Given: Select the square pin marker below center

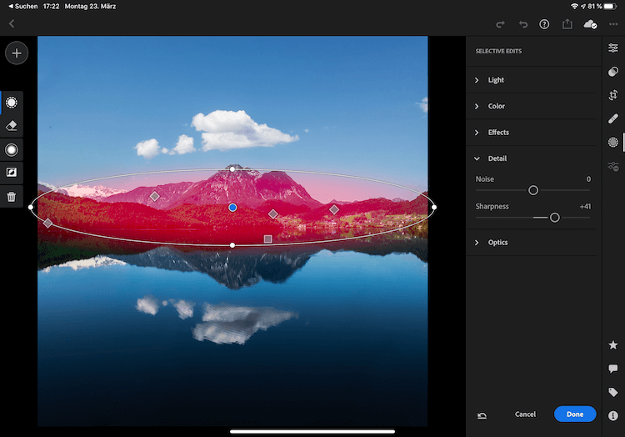Looking at the screenshot, I should coord(267,239).
